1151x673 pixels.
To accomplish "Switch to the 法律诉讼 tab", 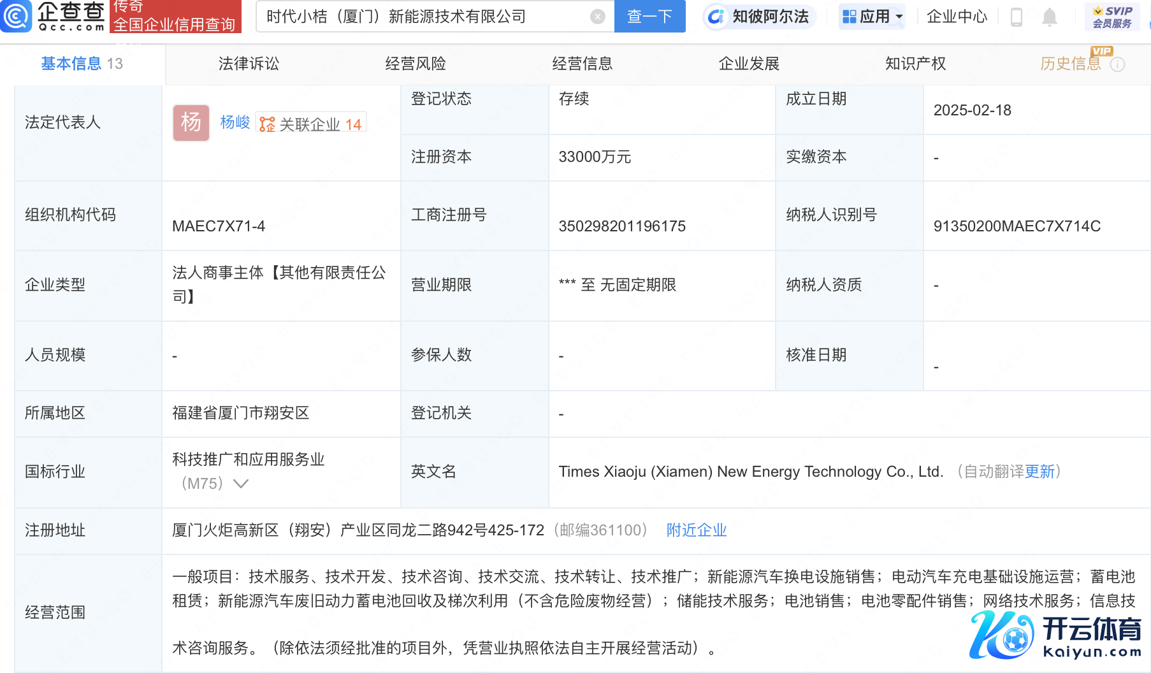I will (x=249, y=64).
